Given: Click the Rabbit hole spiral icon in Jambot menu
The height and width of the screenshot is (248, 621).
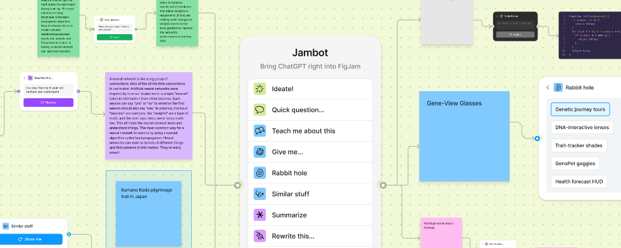Looking at the screenshot, I should coord(260,173).
